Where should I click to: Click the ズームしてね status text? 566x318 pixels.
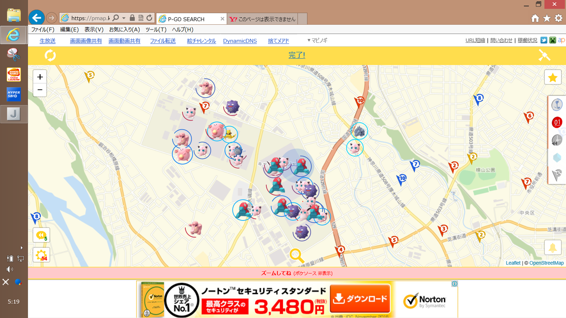click(277, 273)
